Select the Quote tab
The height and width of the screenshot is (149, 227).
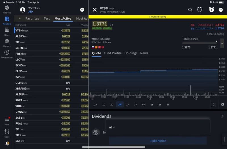coord(96,53)
